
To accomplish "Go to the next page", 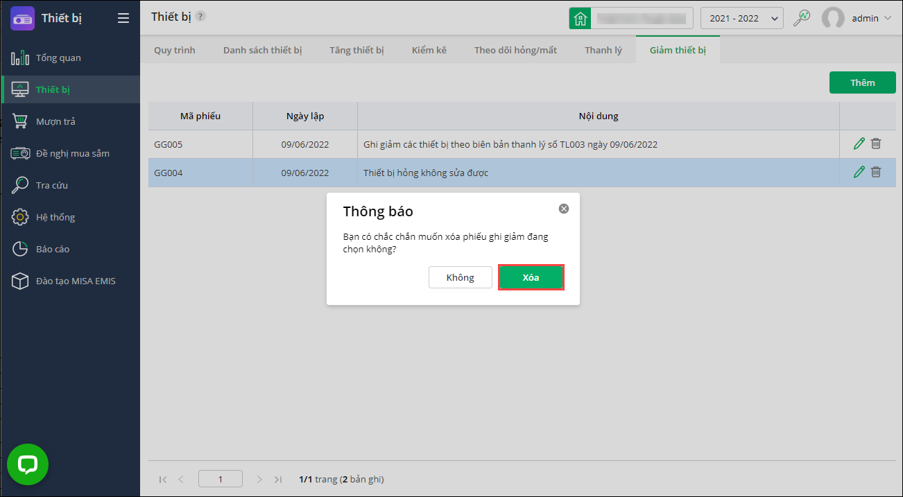I will click(x=259, y=479).
